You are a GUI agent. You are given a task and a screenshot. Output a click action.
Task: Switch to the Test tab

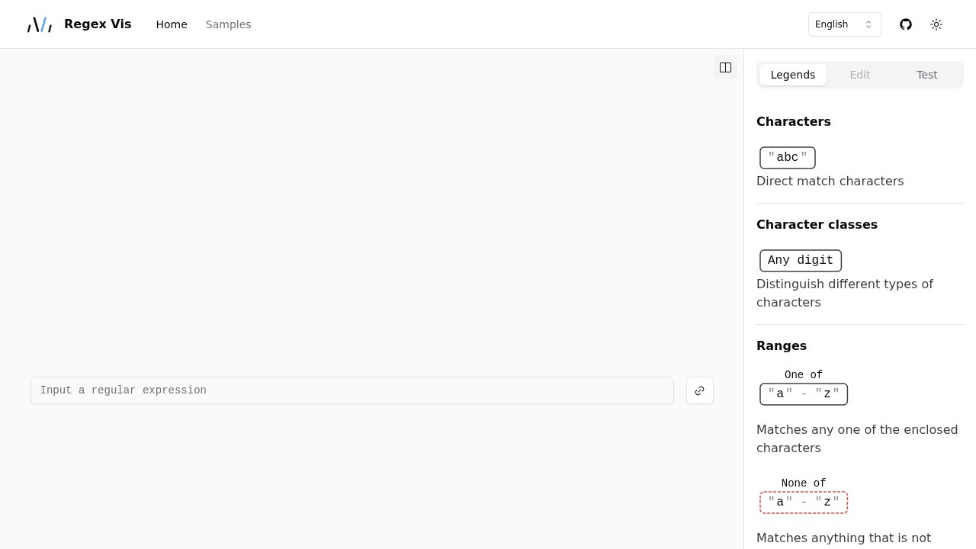point(926,75)
